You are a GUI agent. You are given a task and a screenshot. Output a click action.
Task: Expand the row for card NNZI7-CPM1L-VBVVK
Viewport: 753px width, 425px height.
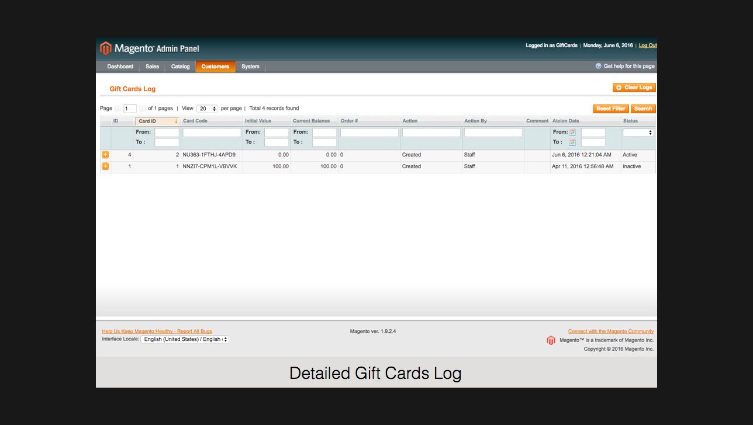[105, 166]
